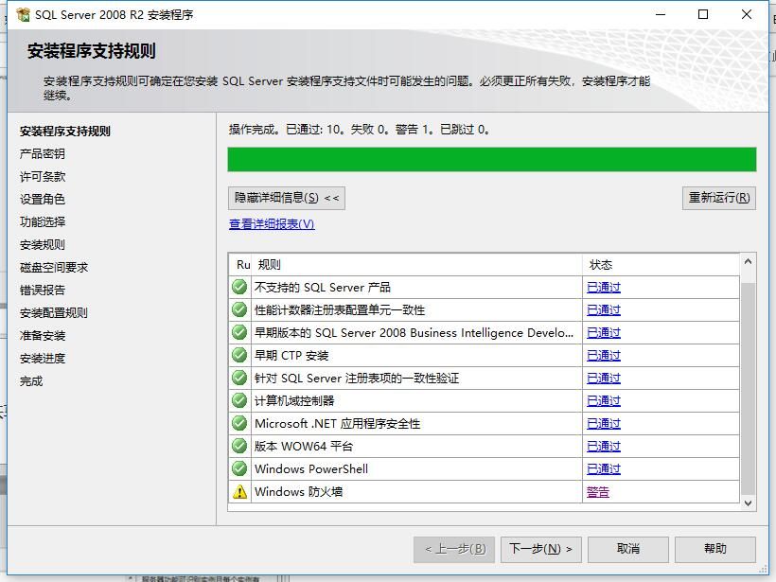The width and height of the screenshot is (776, 582).
Task: Click green check icon for Windows PowerShell
Action: coord(239,468)
